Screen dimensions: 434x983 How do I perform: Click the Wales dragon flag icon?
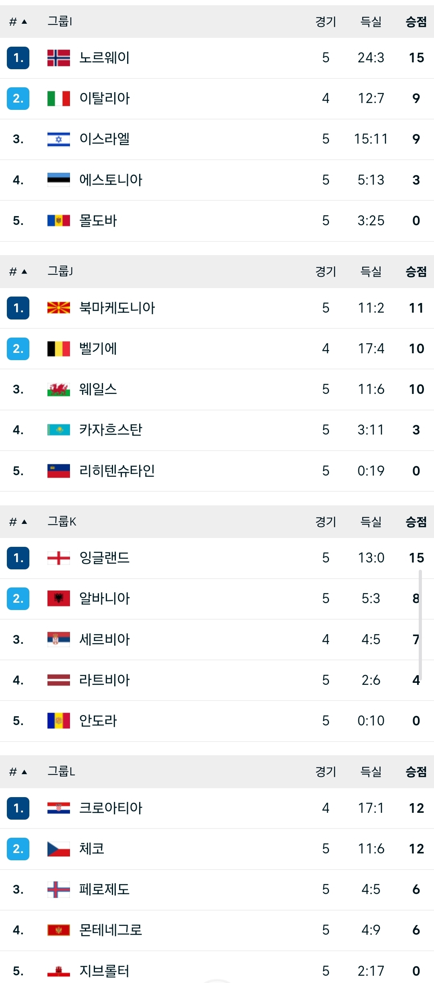[x=58, y=389]
